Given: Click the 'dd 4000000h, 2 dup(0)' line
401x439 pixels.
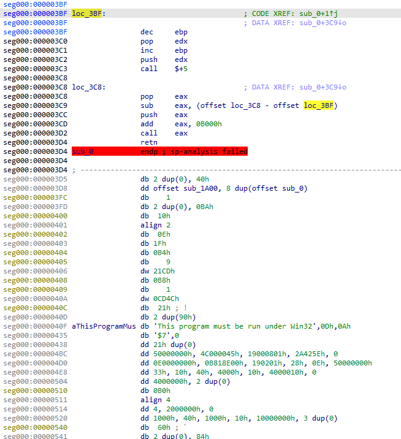Looking at the screenshot, I should [x=185, y=381].
